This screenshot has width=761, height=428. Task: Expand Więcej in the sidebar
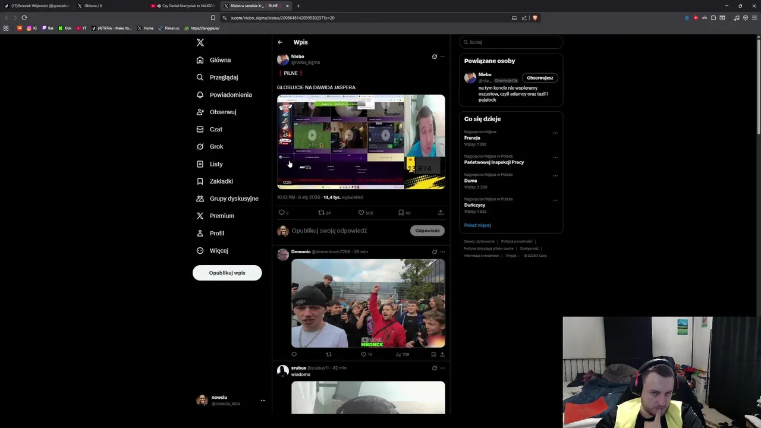pos(212,250)
